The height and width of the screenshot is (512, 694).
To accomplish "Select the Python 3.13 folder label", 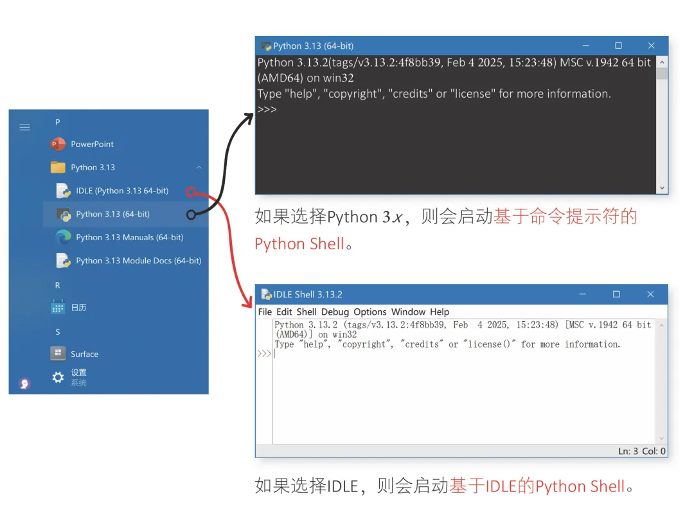I will [x=93, y=167].
